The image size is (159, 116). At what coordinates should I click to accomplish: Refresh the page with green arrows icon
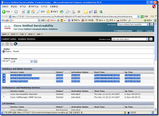click(x=28, y=12)
